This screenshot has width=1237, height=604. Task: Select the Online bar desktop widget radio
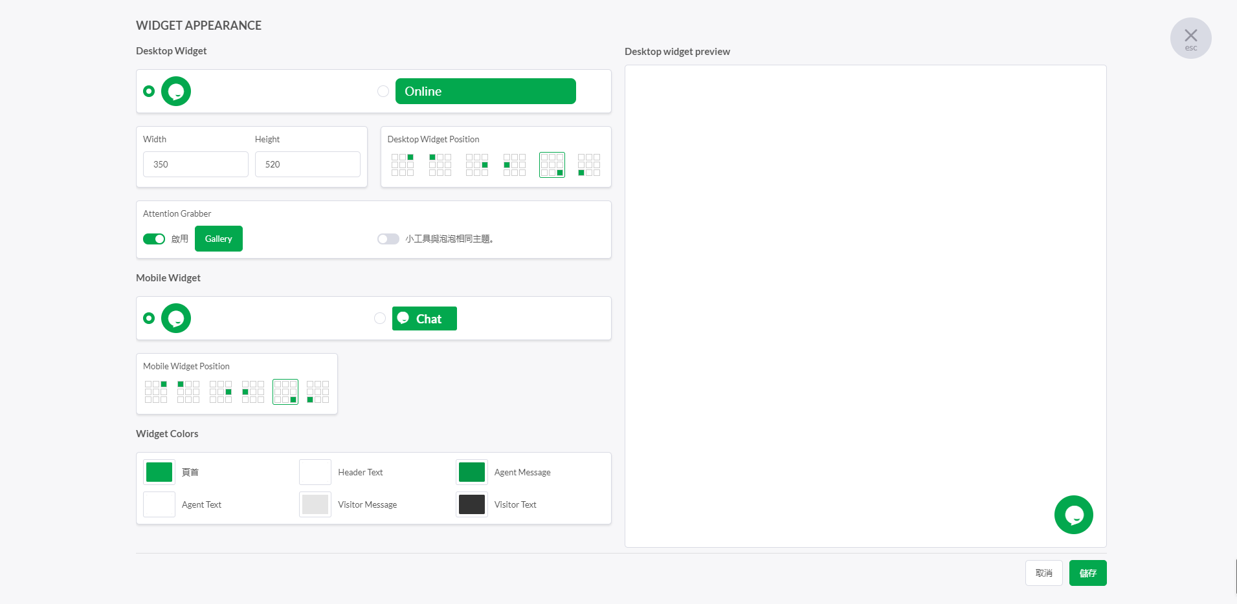tap(383, 91)
